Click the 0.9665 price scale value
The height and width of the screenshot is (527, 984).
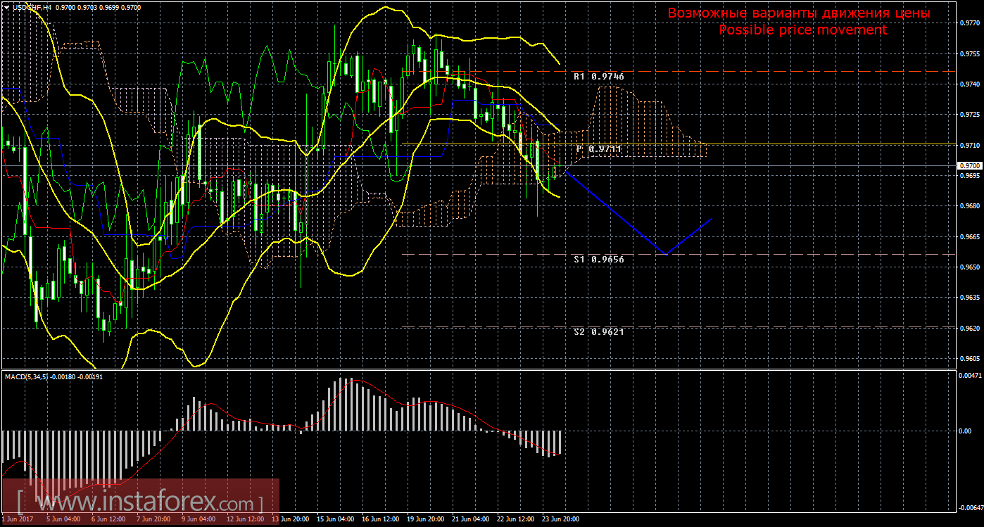pos(969,237)
